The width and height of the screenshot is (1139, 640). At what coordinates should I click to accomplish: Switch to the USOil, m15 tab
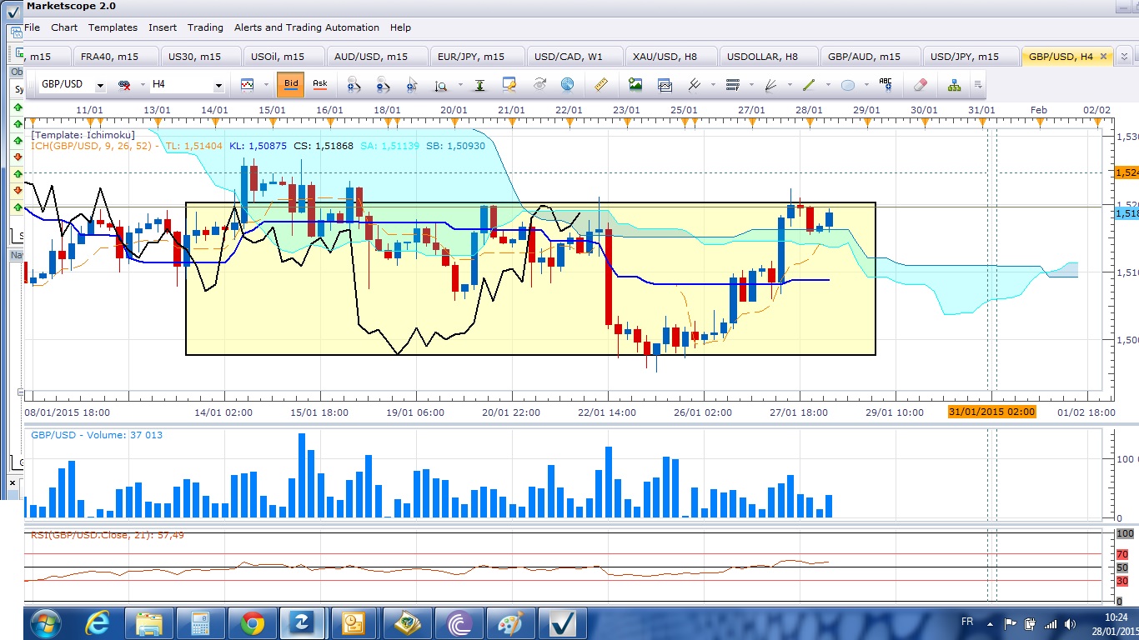tap(282, 57)
